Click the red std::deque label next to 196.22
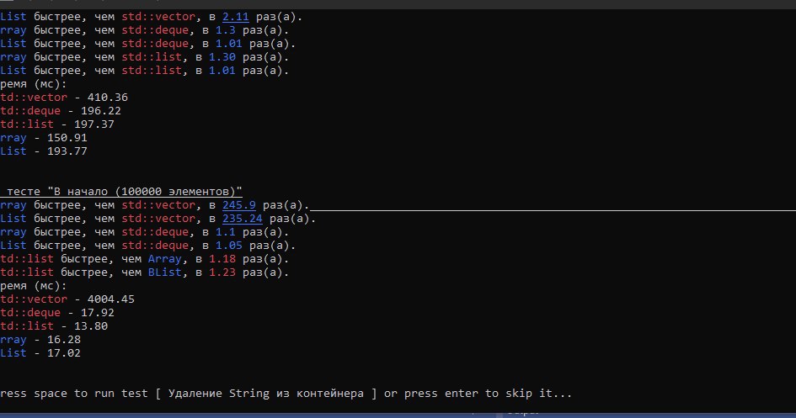This screenshot has width=796, height=418. pyautogui.click(x=30, y=110)
